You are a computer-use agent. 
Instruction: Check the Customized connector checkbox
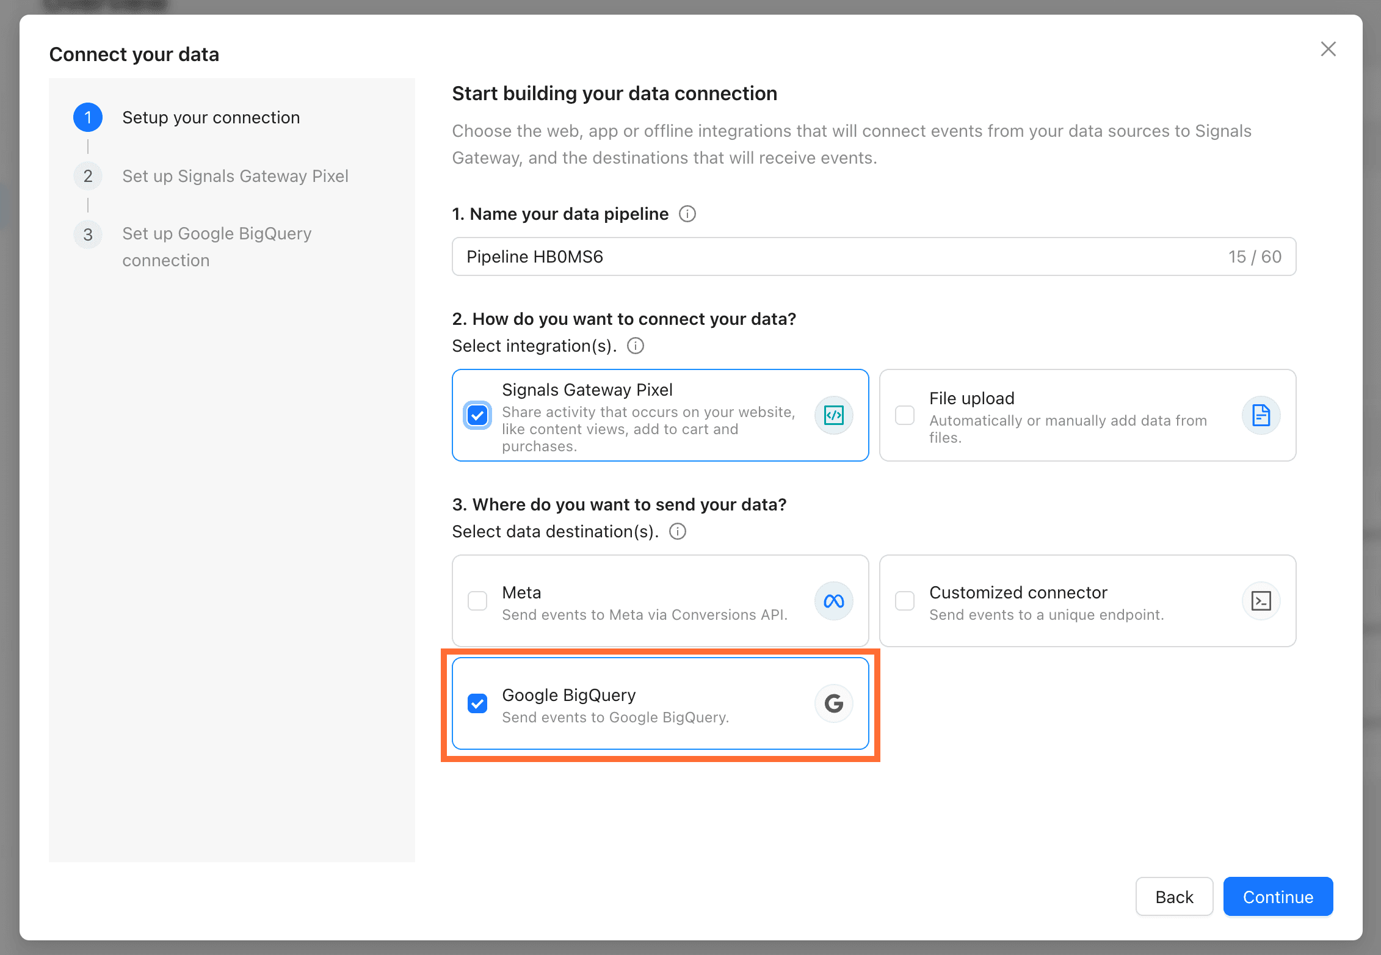[905, 601]
